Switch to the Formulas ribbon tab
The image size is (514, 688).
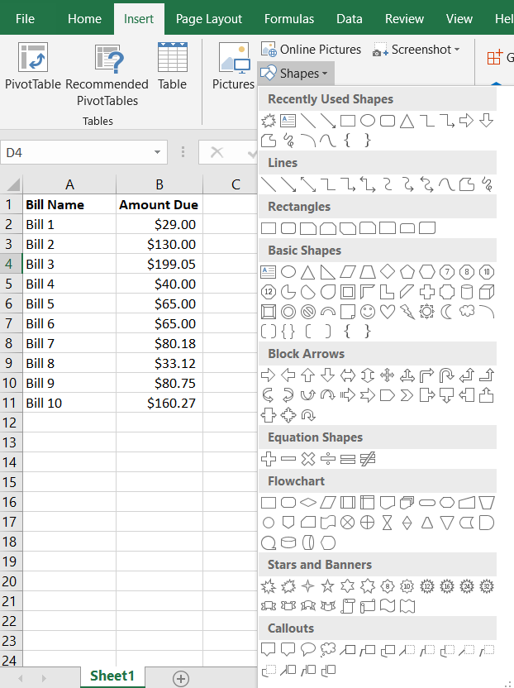pyautogui.click(x=289, y=18)
